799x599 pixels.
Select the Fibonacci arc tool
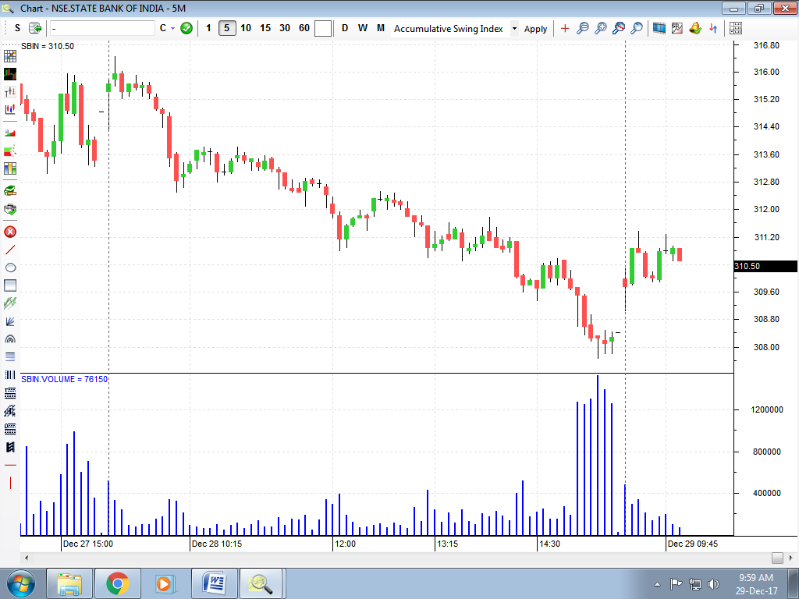[x=10, y=338]
